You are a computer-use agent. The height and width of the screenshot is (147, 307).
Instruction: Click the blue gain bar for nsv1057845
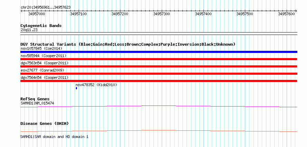pyautogui.click(x=159, y=52)
